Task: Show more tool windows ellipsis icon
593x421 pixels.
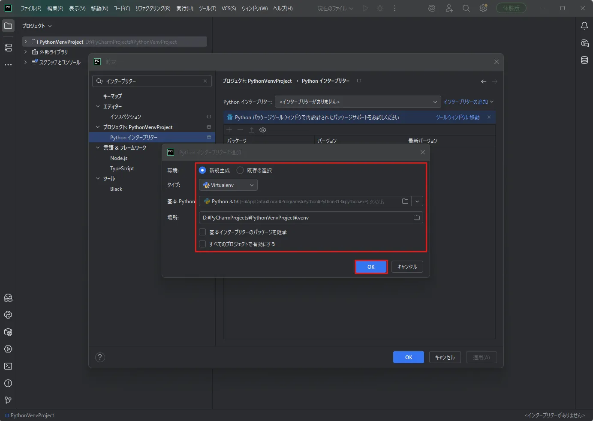Action: (8, 65)
